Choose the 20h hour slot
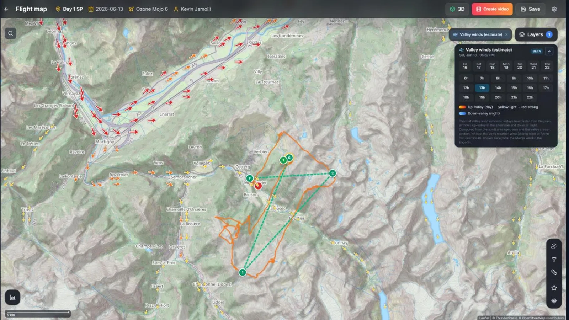The image size is (569, 320). 498,97
